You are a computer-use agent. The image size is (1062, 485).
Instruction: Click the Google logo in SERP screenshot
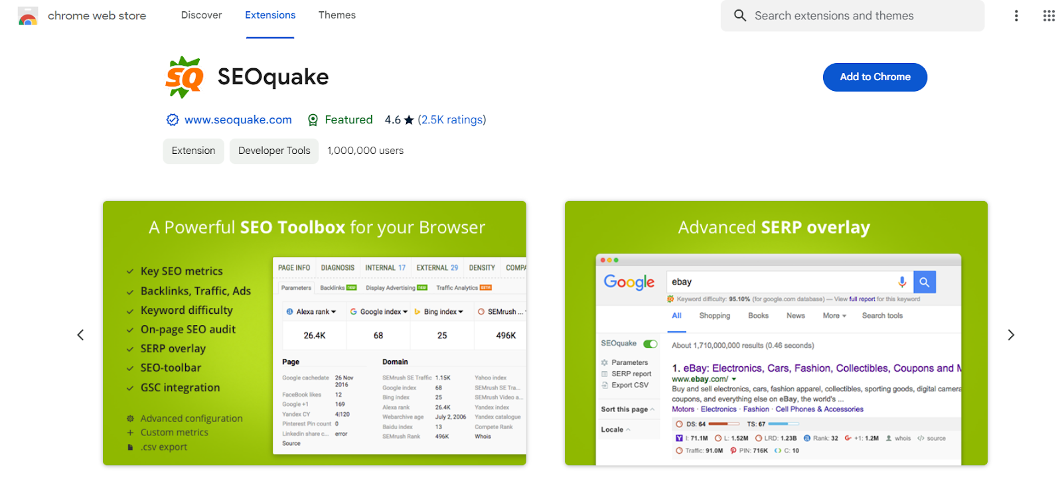629,282
